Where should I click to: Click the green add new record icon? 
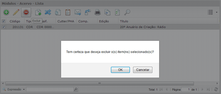click(6, 12)
